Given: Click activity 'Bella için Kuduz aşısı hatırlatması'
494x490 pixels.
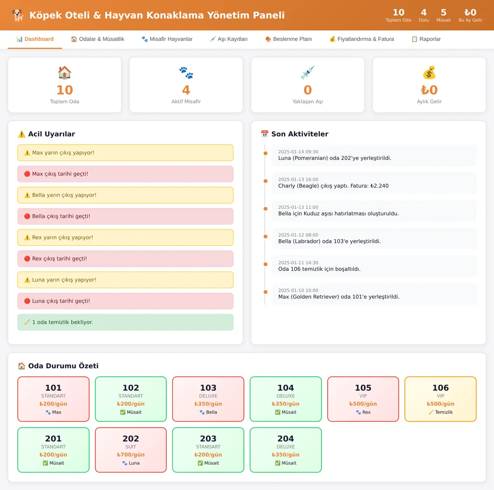Looking at the screenshot, I should [x=374, y=210].
